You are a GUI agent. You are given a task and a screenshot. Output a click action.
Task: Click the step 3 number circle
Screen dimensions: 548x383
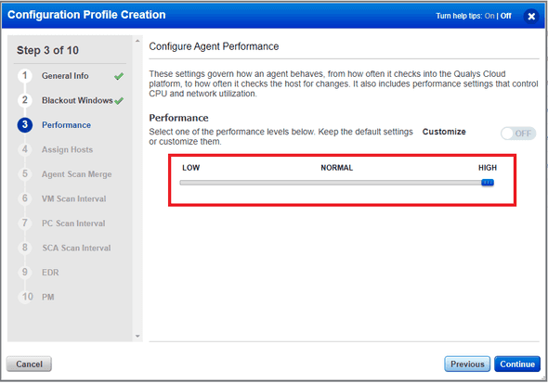click(25, 124)
